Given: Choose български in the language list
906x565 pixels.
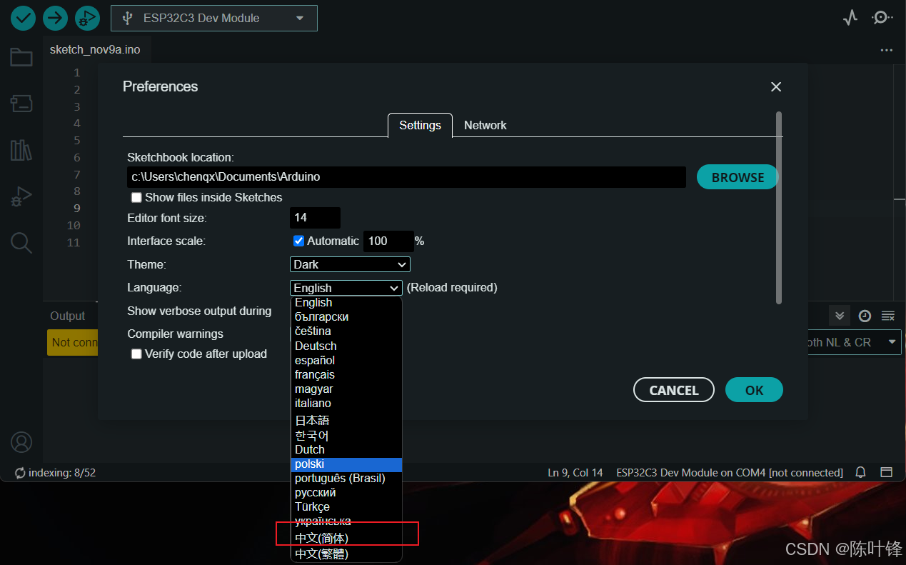Looking at the screenshot, I should point(347,317).
